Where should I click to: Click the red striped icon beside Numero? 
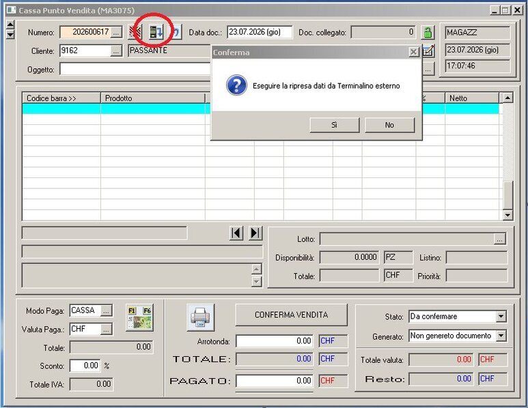click(x=135, y=32)
